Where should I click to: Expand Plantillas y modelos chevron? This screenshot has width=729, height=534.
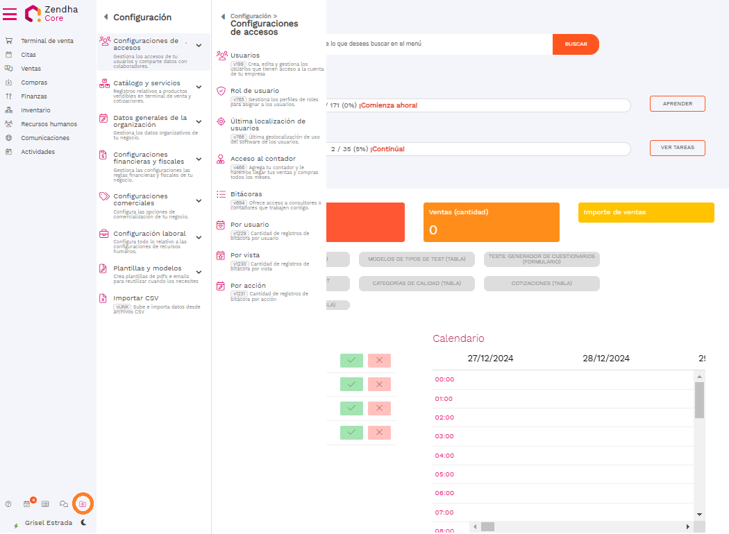(199, 268)
